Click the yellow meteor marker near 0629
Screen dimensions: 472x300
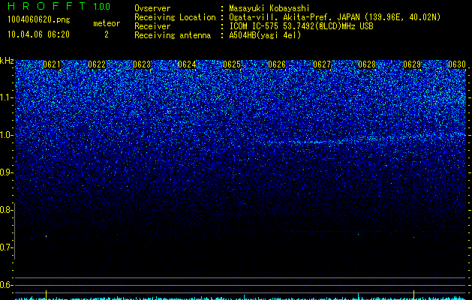click(x=414, y=294)
